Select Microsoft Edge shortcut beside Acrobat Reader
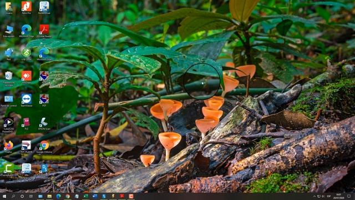This screenshot has height=200, width=355. coord(27,31)
